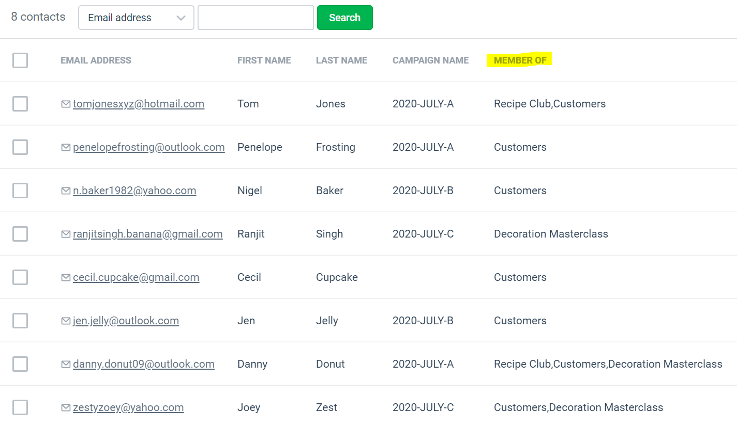This screenshot has width=737, height=426.
Task: Click campaign 2020-JULY-A in Tom's row
Action: pos(423,104)
